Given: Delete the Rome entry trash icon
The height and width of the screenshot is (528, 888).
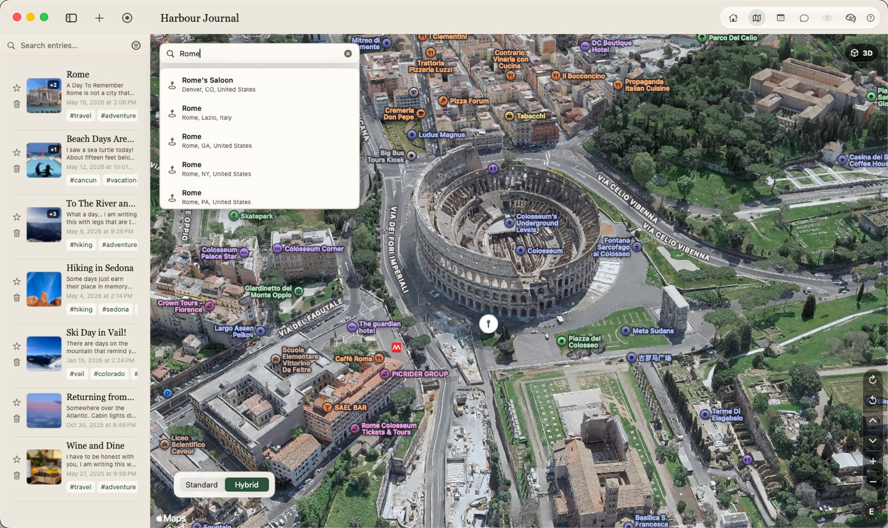Looking at the screenshot, I should pos(17,104).
